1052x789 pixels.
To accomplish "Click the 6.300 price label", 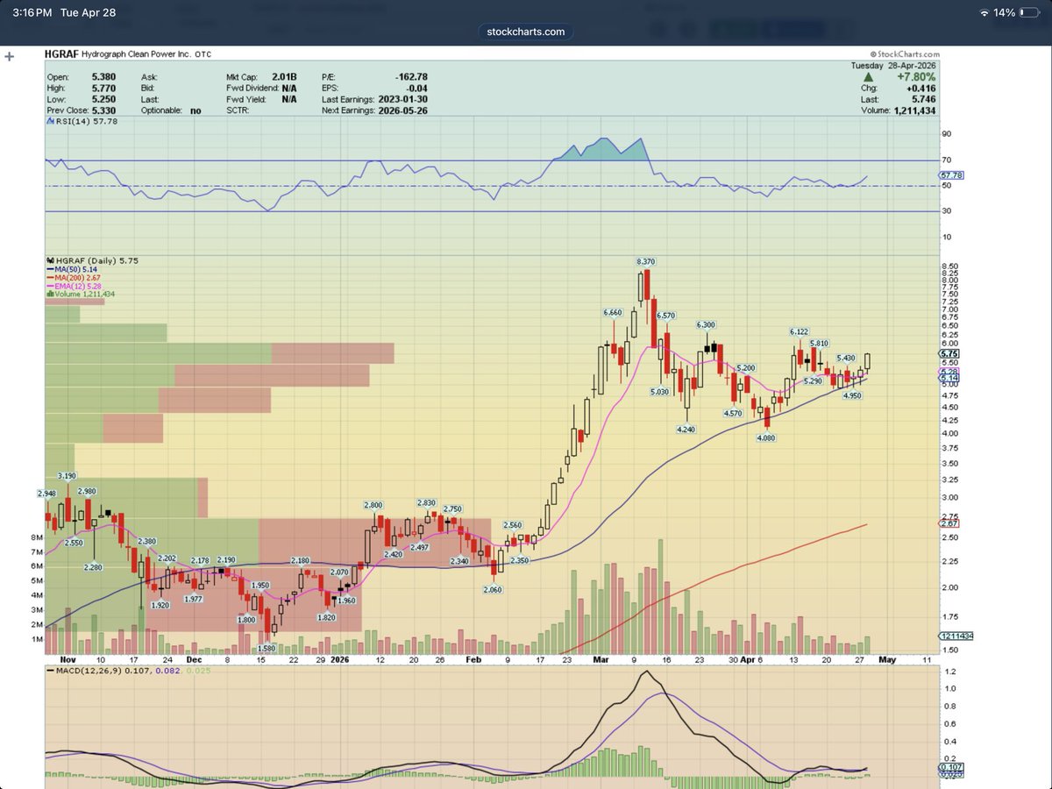I will (707, 324).
